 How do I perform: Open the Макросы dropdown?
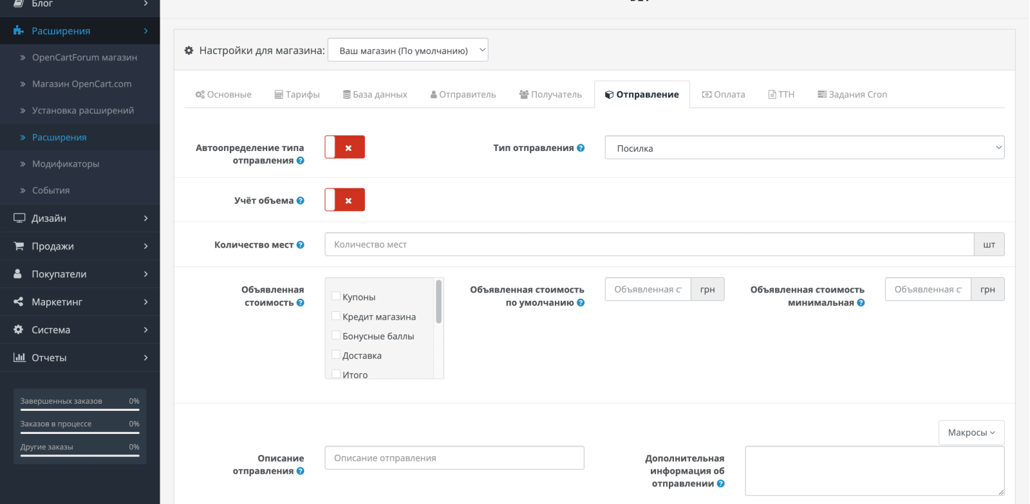pos(971,433)
